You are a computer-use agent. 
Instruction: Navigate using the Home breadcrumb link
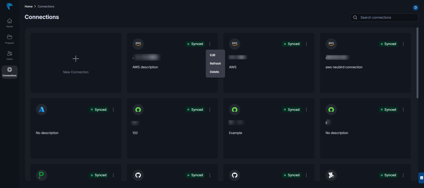tap(28, 6)
